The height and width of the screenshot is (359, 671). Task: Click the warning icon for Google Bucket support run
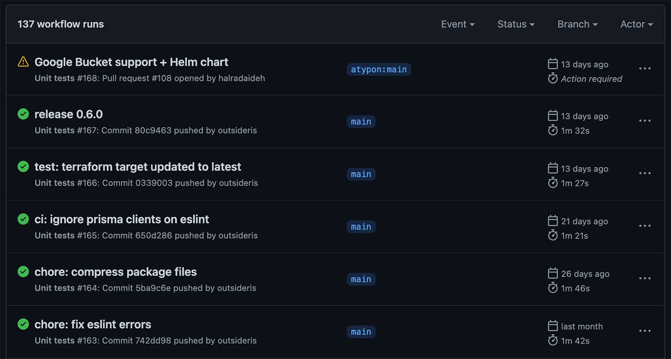pyautogui.click(x=23, y=62)
